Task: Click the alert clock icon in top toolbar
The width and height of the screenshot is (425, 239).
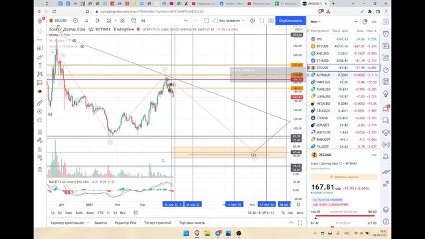Action: tap(133, 21)
